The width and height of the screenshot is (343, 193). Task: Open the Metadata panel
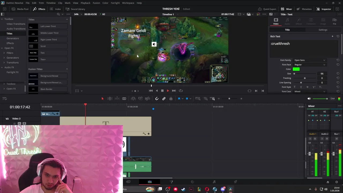point(304,9)
